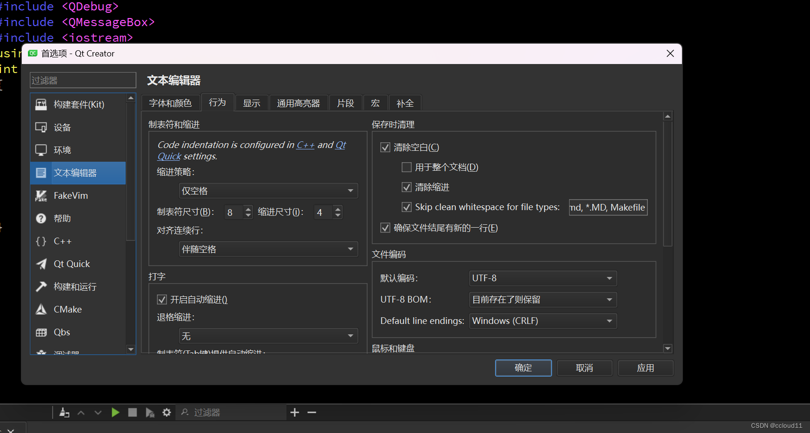
Task: Click settings page scrollbar down arrow
Action: [x=668, y=349]
